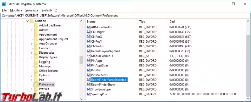Image resolution: width=251 pixels, height=102 pixels.
Task: Maximize the Registry Editor window
Action: (233, 4)
